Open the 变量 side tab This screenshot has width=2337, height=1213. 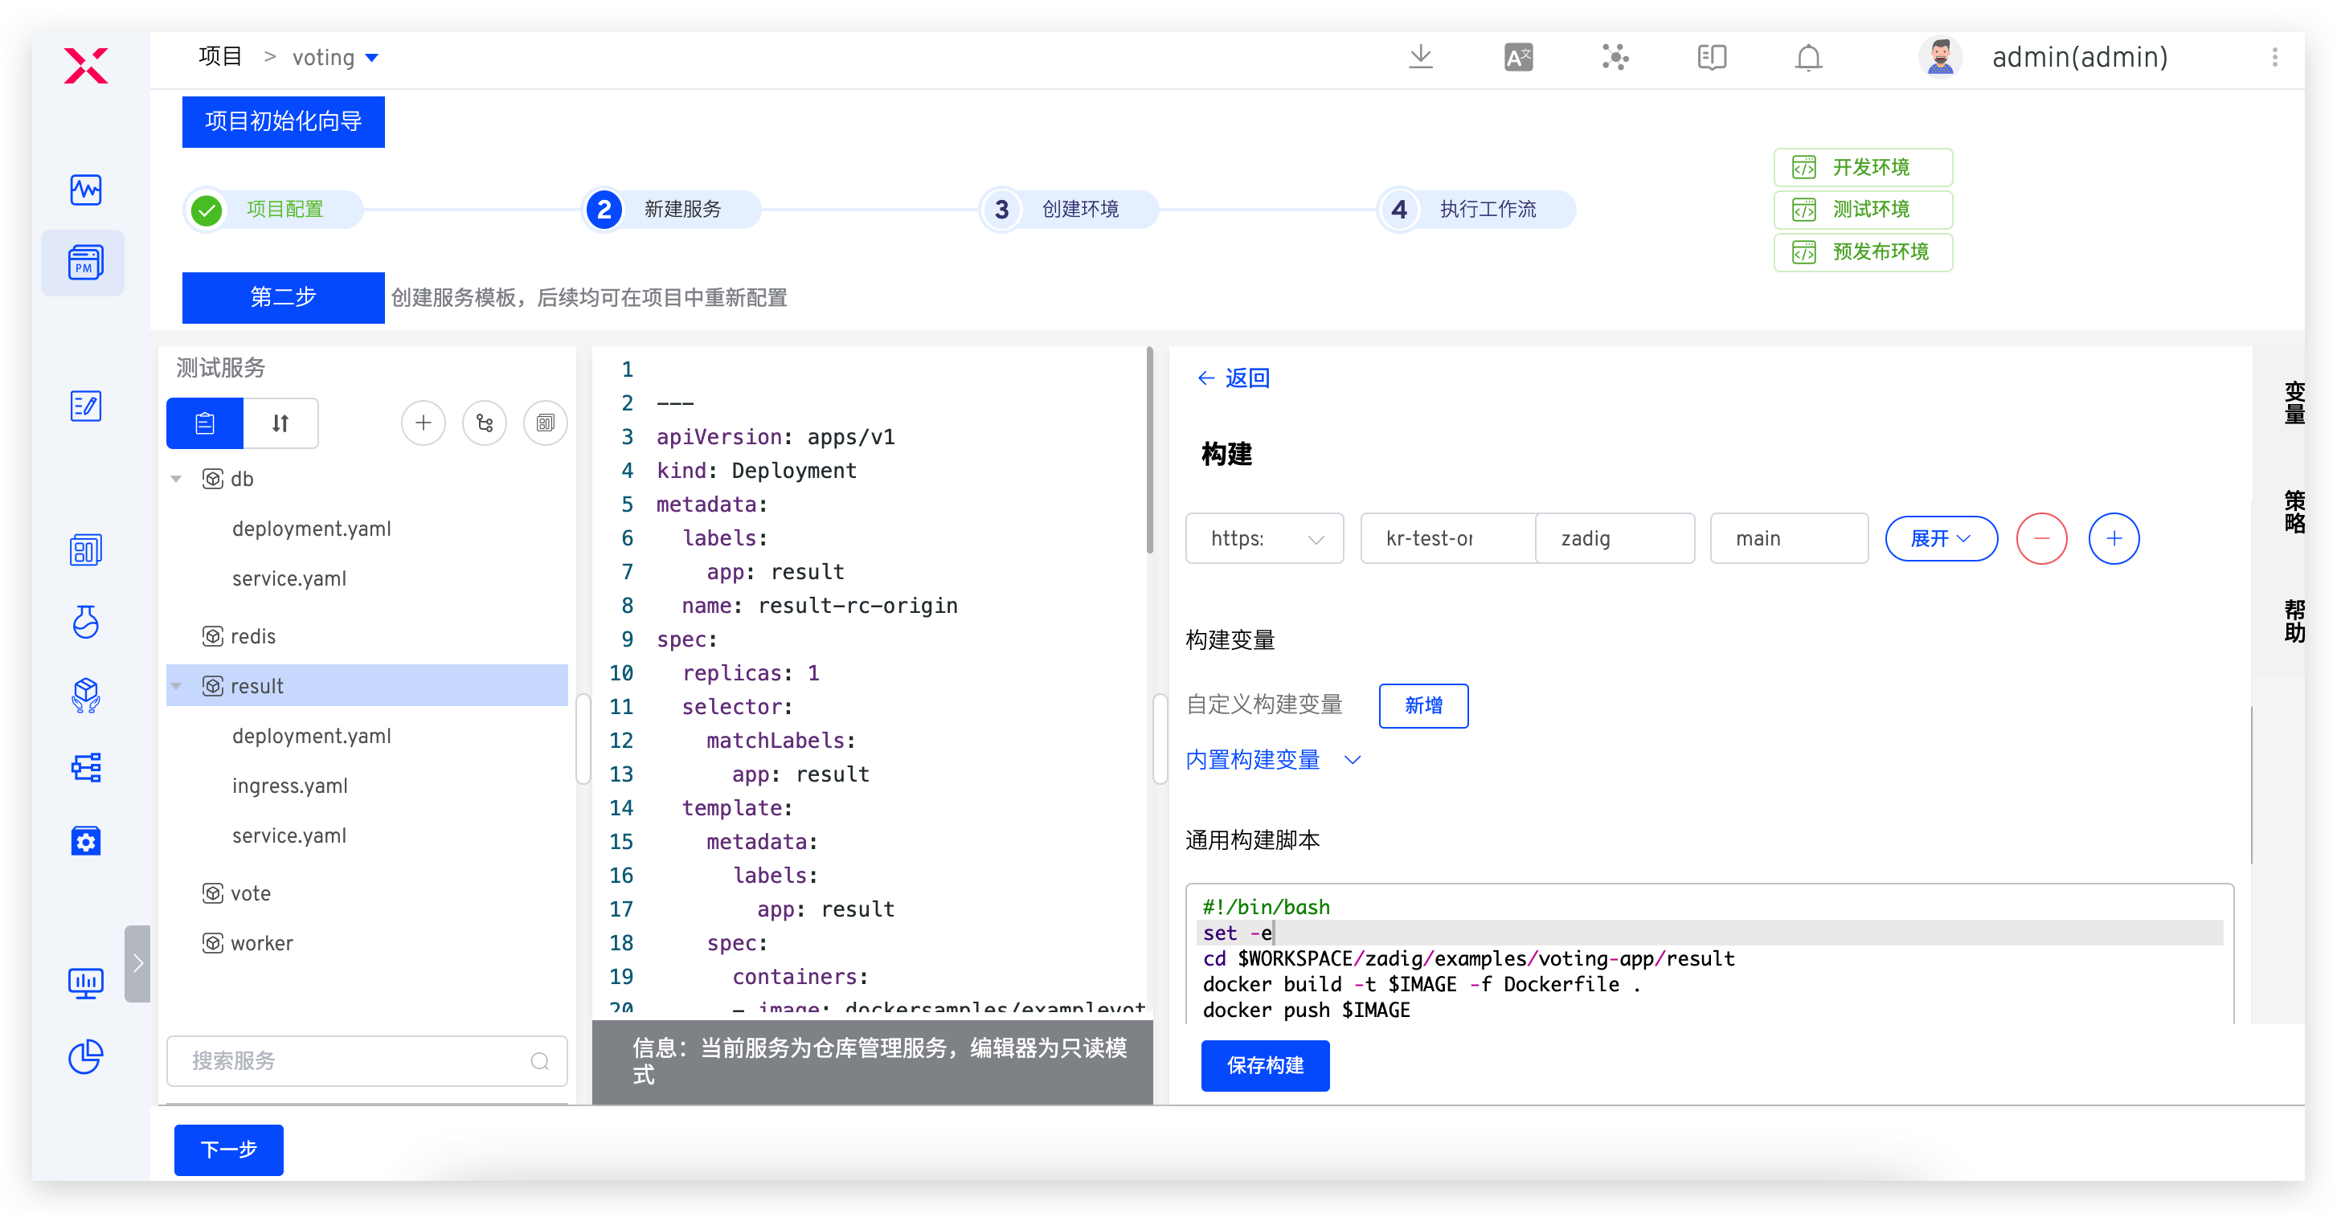[2294, 402]
